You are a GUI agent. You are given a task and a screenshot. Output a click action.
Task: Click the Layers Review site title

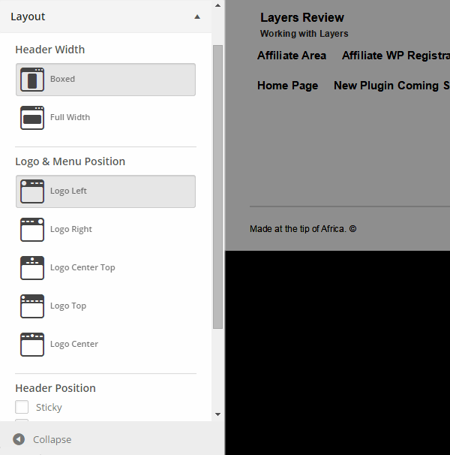pyautogui.click(x=302, y=18)
